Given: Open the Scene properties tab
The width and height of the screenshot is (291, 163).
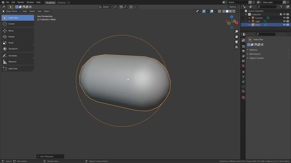Looking at the screenshot, I should pos(243,61).
